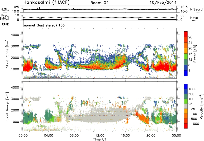
Task: Click the 'N.Search' legend label
Action: click(197, 9)
